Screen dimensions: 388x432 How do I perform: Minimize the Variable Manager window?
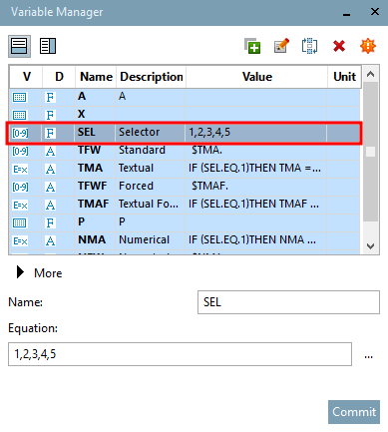(347, 14)
